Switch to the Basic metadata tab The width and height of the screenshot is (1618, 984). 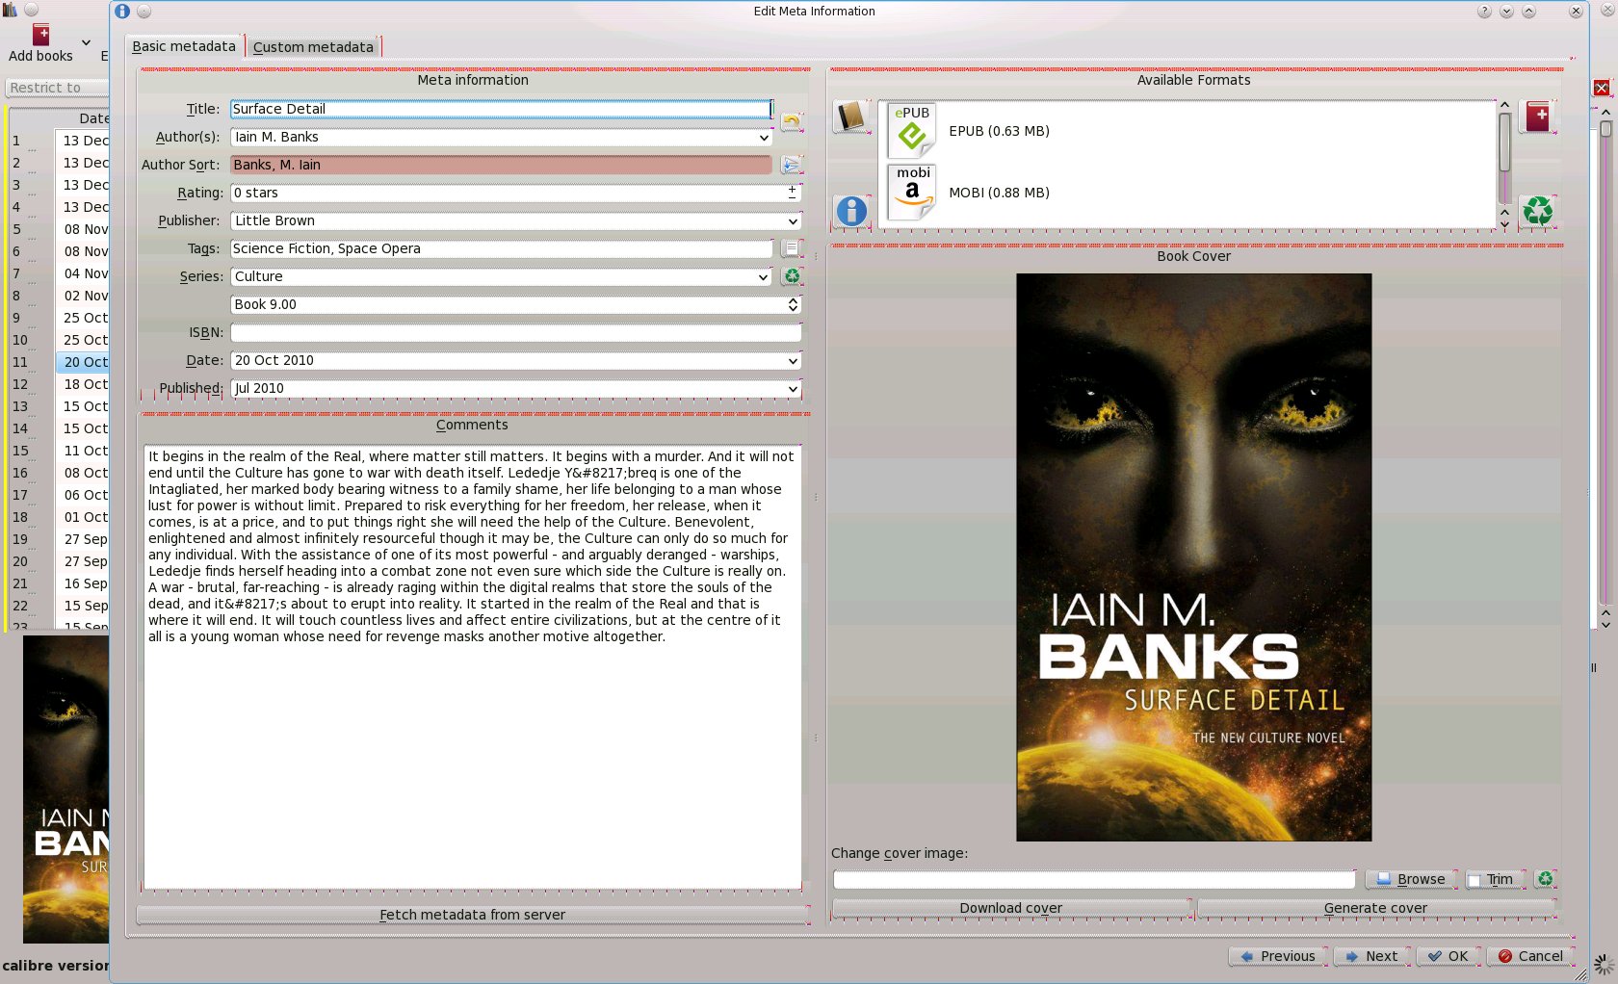click(x=184, y=46)
